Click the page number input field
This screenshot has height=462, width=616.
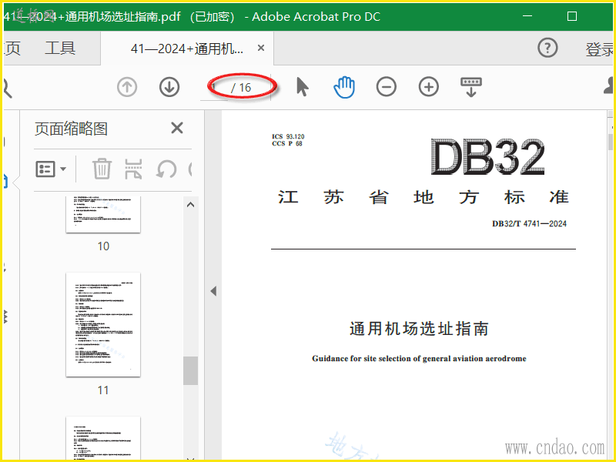214,87
